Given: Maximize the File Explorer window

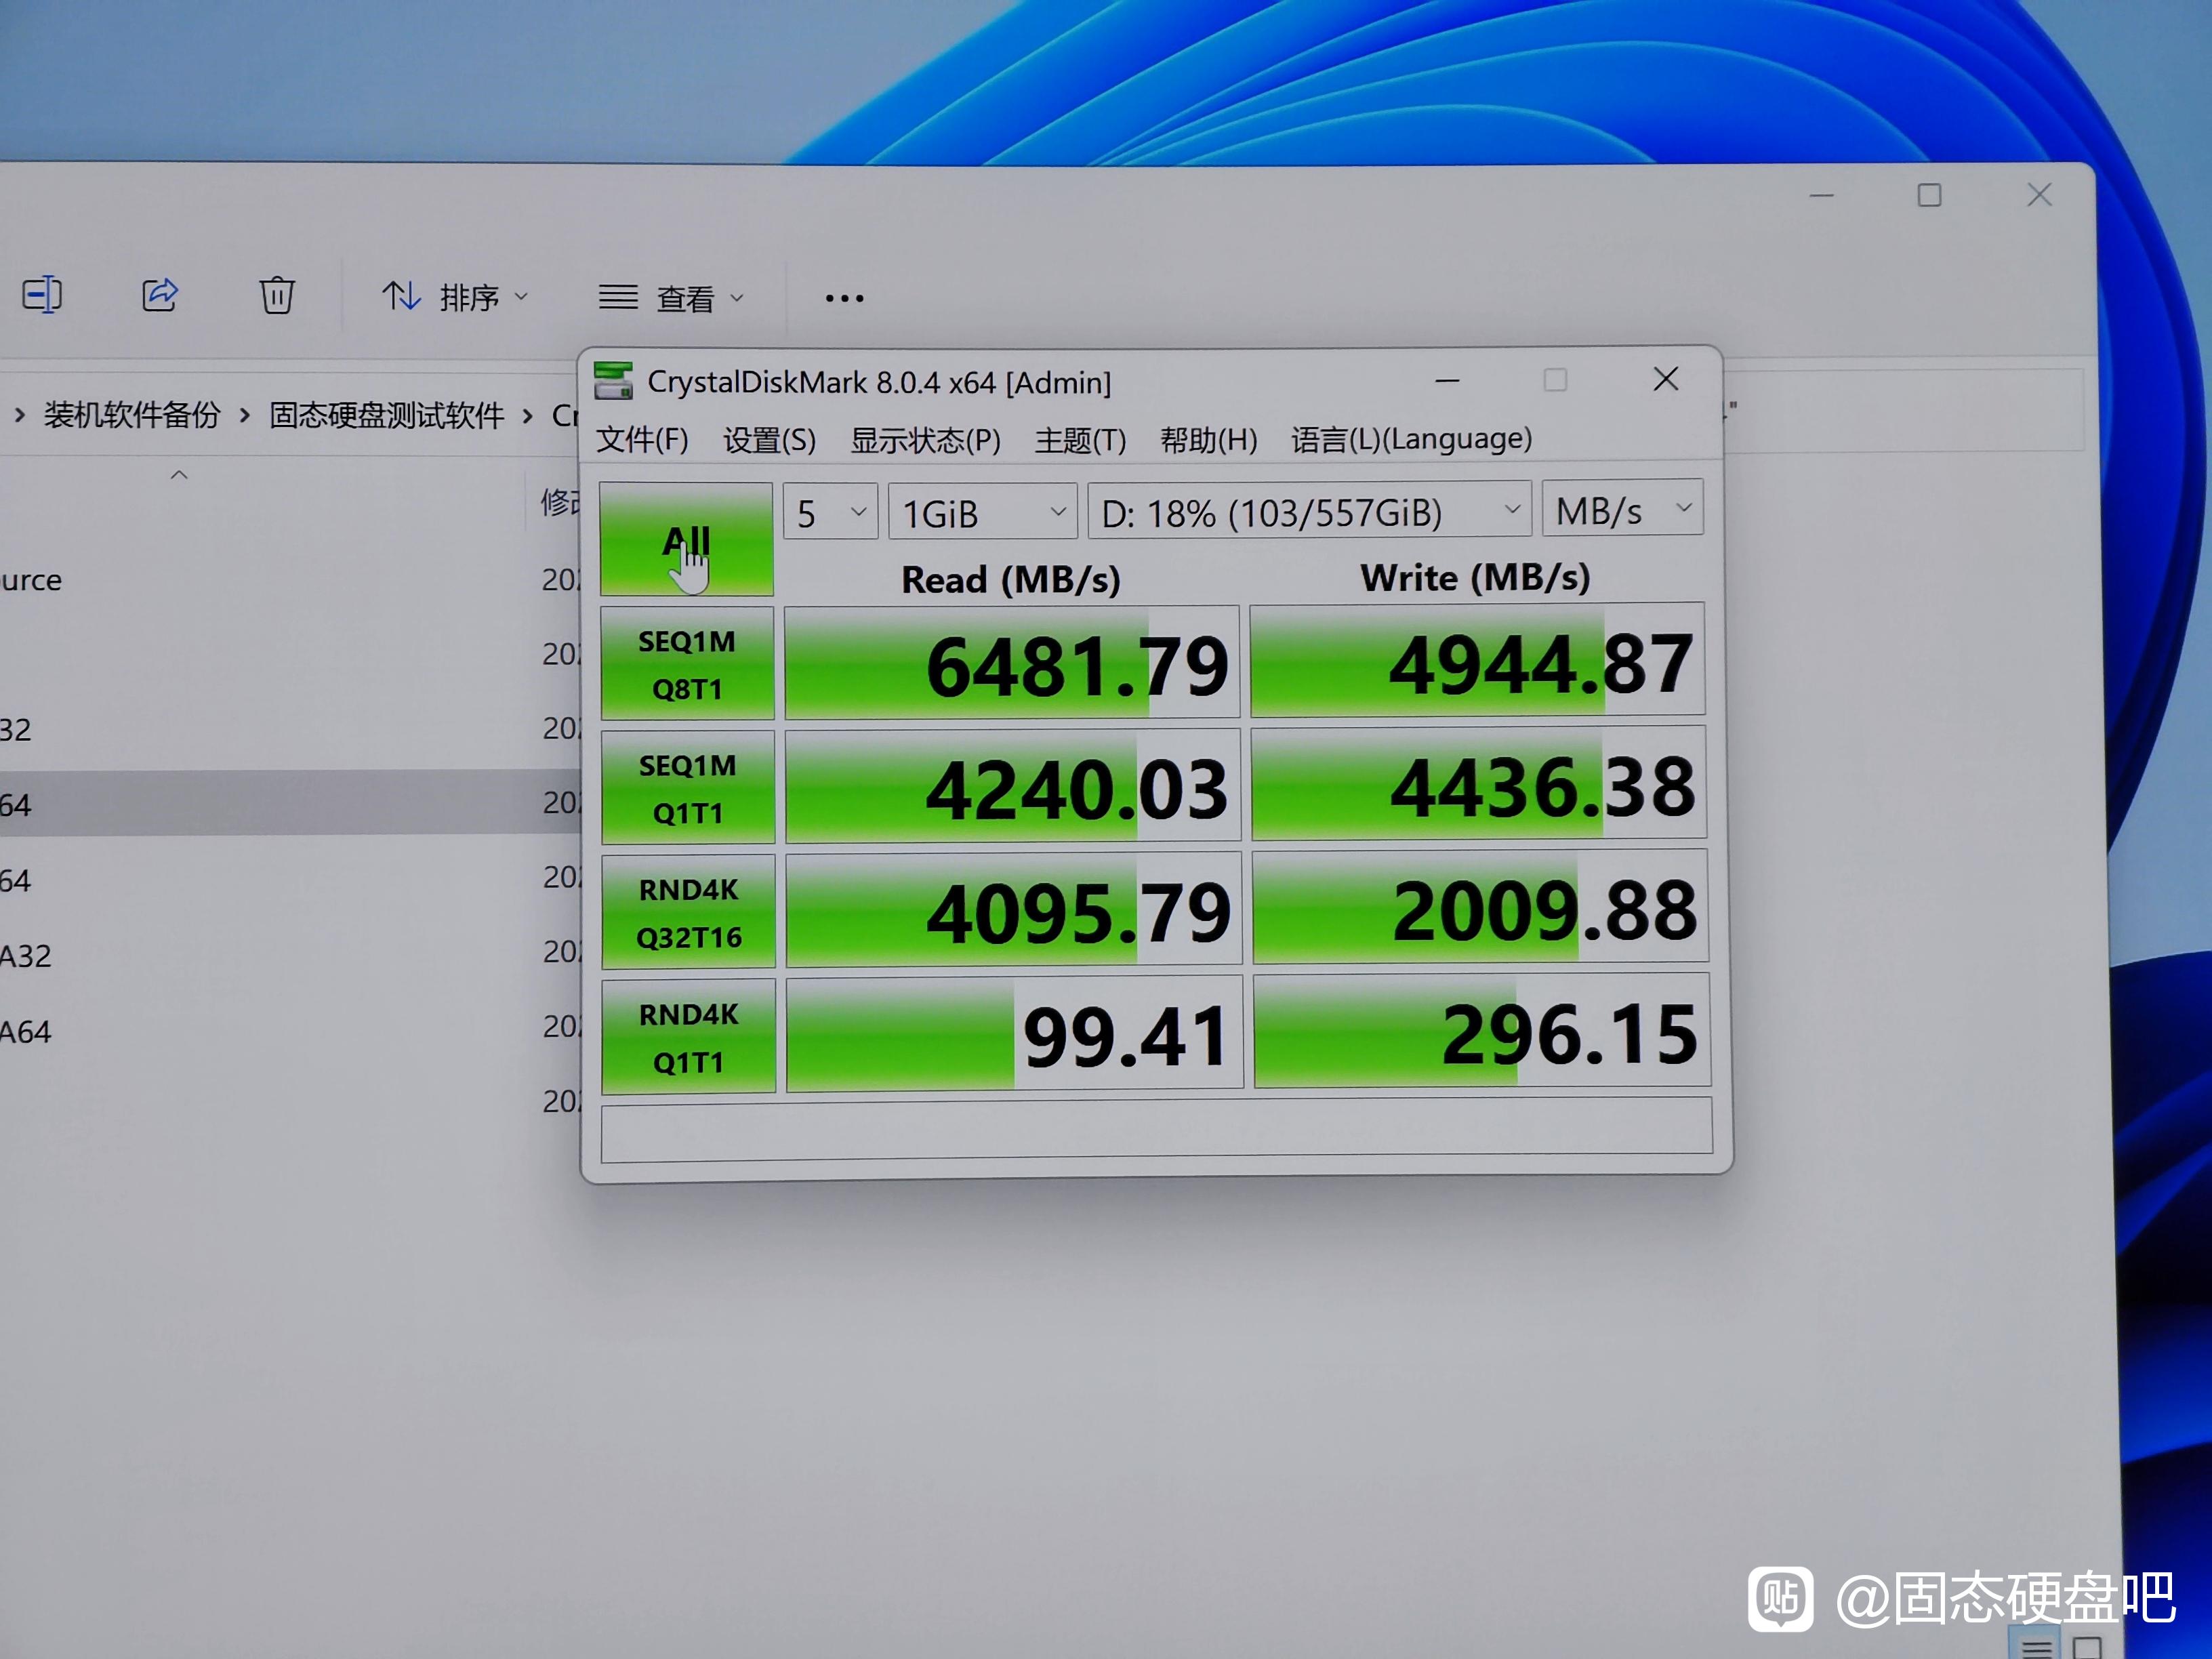Looking at the screenshot, I should point(1929,195).
